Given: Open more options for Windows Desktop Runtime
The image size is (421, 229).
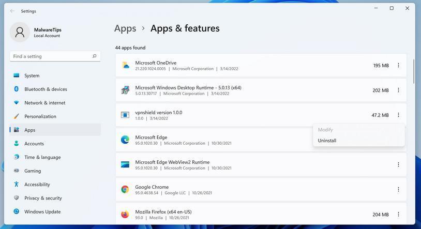Looking at the screenshot, I should [398, 90].
